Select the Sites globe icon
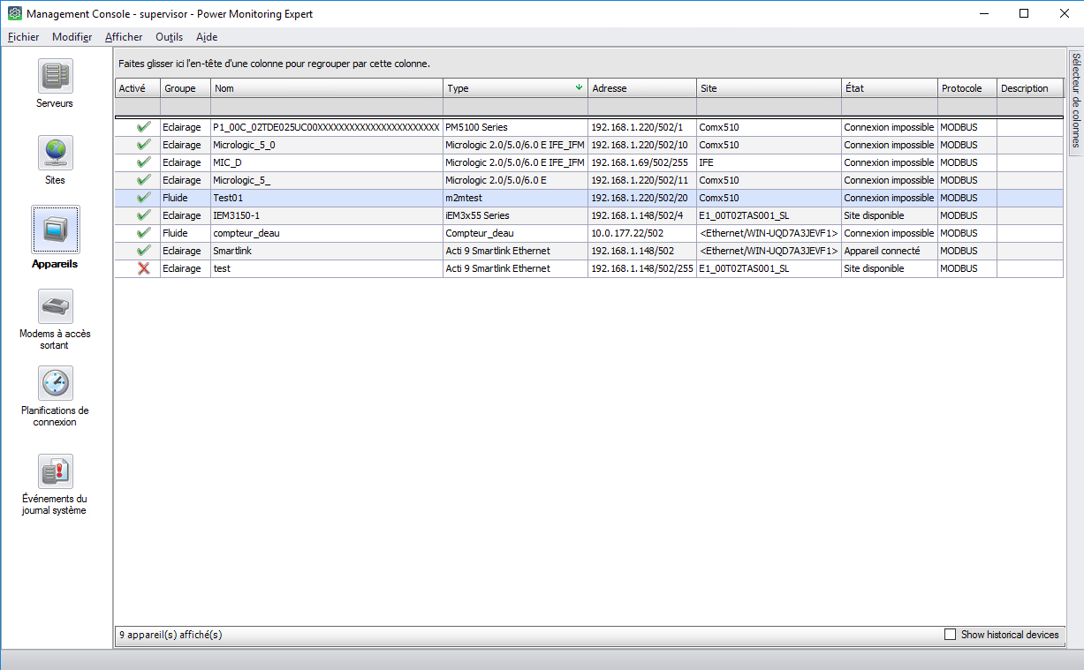 pos(56,153)
